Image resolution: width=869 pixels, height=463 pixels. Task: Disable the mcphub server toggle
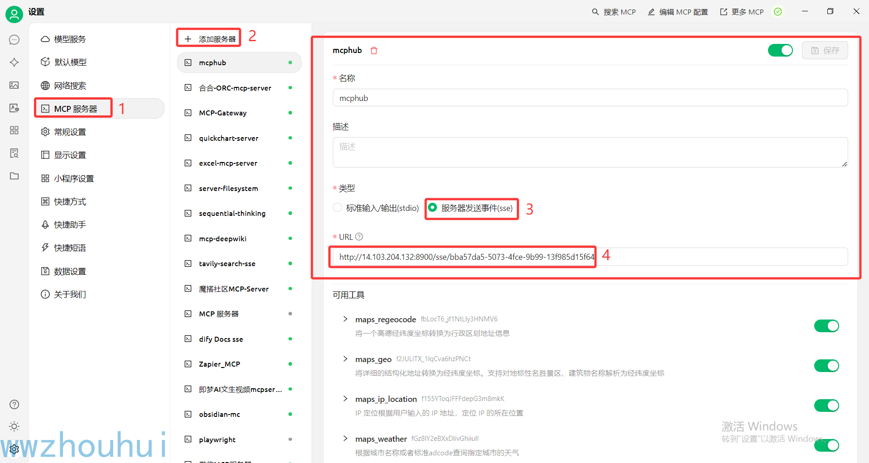point(780,50)
